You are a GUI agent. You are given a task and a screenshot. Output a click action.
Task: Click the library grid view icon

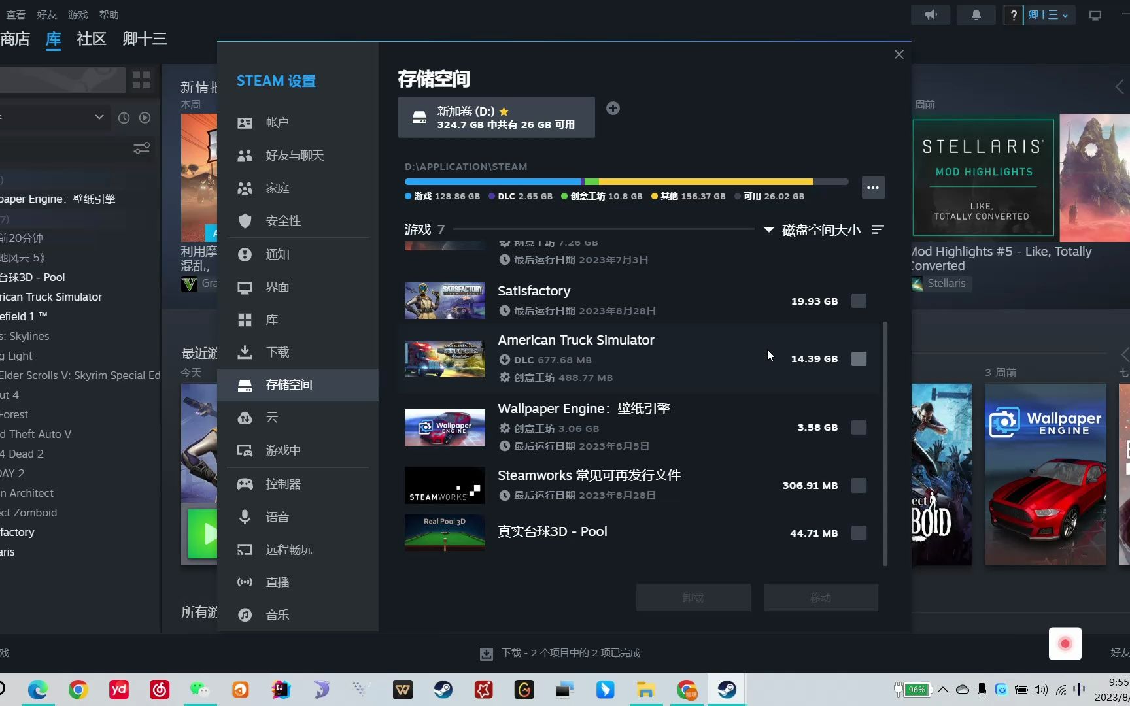pos(142,80)
